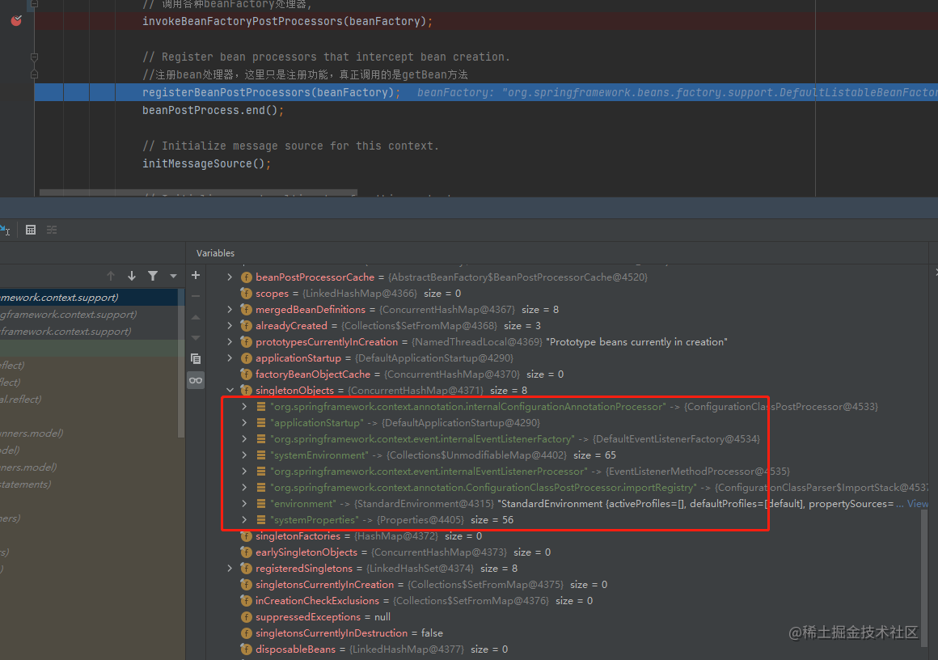
Task: Select the next frame down arrow
Action: click(x=132, y=276)
